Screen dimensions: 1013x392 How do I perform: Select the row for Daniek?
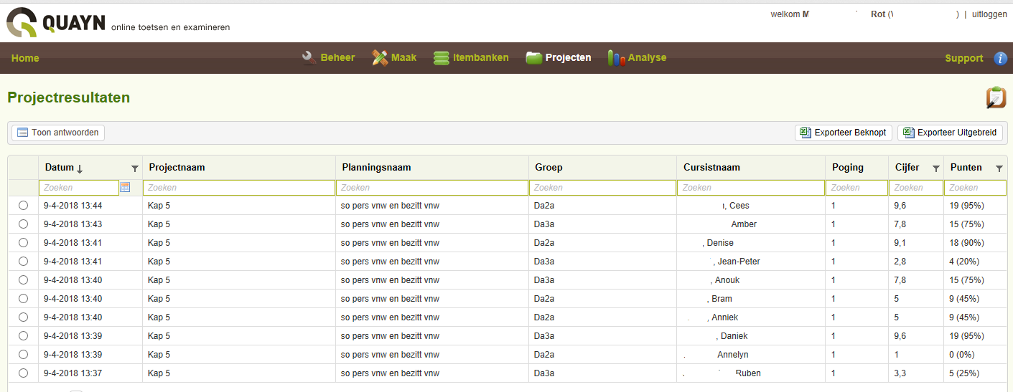tap(23, 335)
